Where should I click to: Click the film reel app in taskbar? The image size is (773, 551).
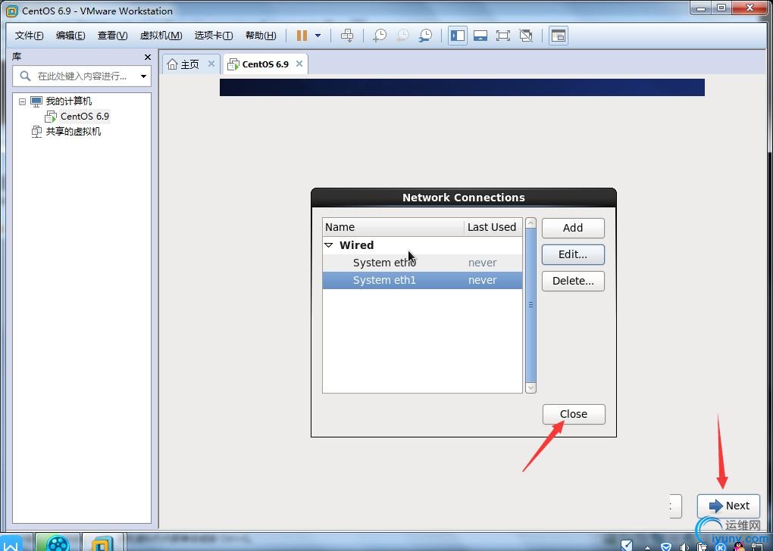[58, 543]
